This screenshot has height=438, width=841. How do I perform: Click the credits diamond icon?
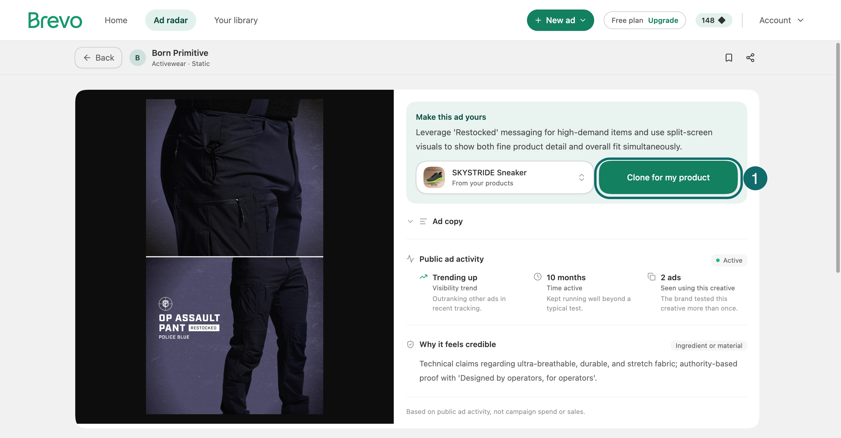pyautogui.click(x=722, y=20)
